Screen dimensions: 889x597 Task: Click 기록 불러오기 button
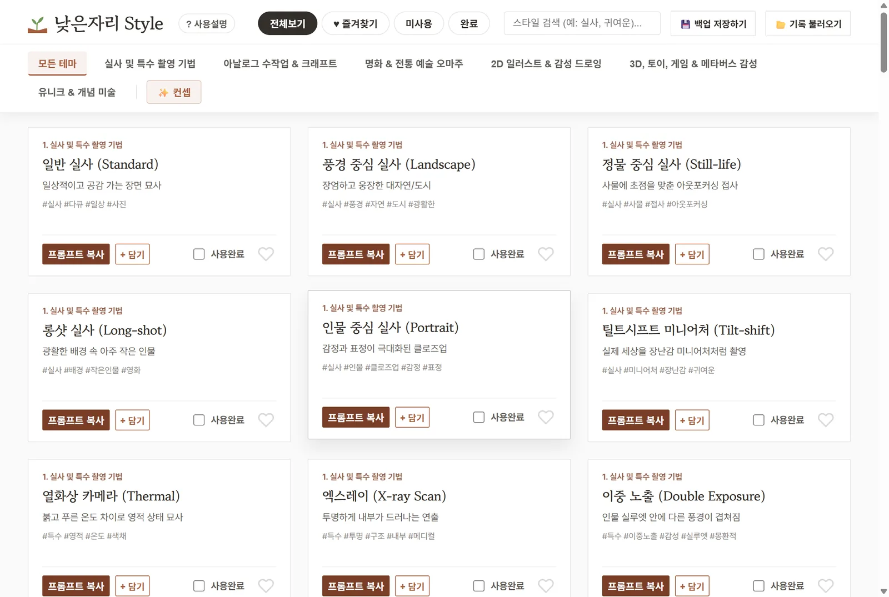point(808,24)
